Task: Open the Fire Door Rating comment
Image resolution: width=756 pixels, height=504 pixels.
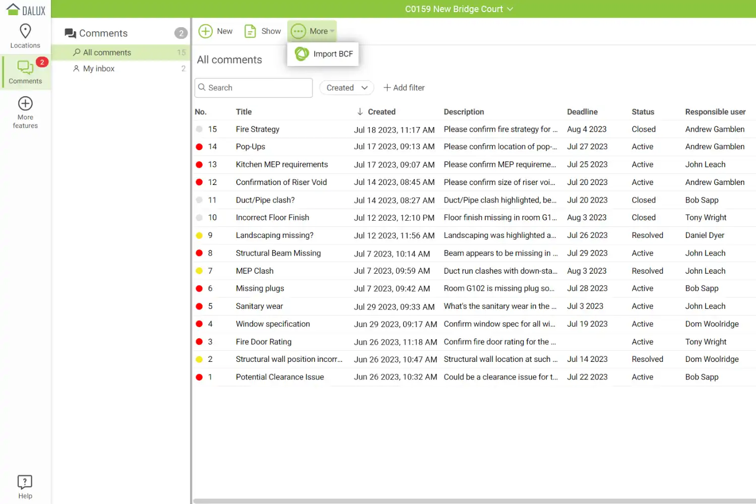Action: click(x=264, y=342)
